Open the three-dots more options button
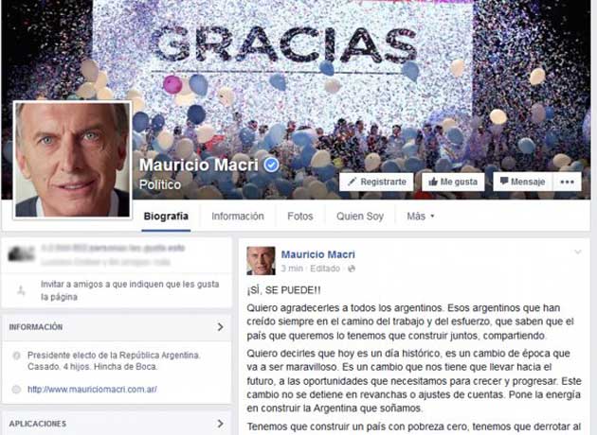597x435 pixels. point(567,182)
